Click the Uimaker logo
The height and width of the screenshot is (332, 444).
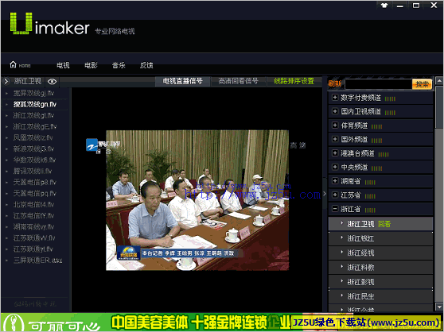[50, 24]
